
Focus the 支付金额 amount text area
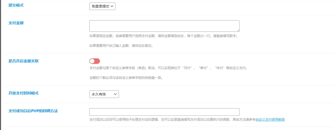point(164,26)
